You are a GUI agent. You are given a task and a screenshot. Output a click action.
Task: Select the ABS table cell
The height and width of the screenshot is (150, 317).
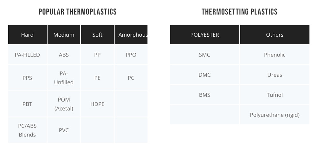pyautogui.click(x=64, y=55)
